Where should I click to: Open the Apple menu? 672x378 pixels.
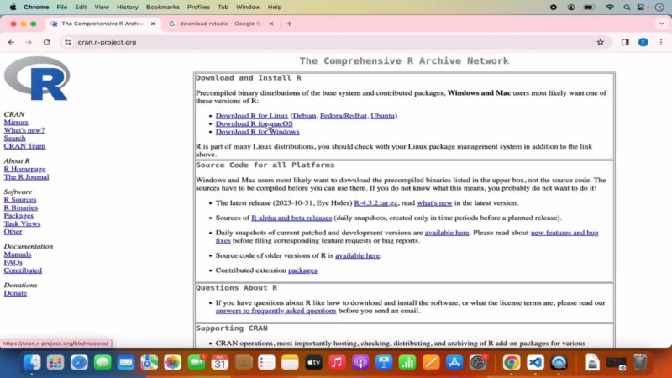pos(13,7)
